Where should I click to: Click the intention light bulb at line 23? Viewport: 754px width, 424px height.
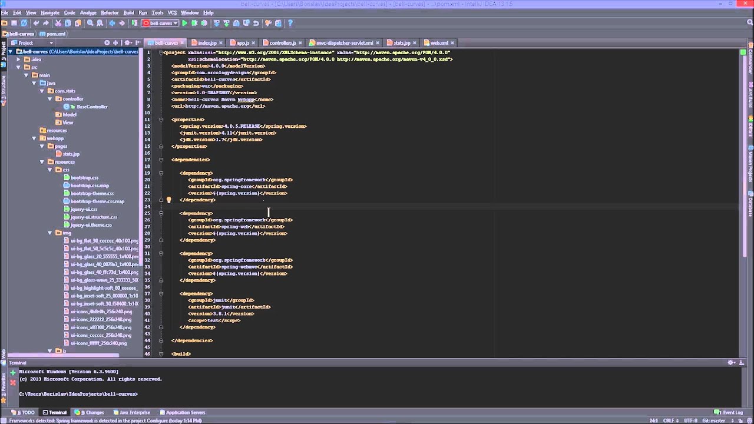tap(168, 200)
